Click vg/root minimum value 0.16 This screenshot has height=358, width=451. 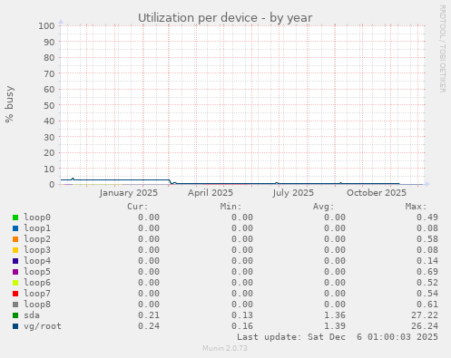242,326
